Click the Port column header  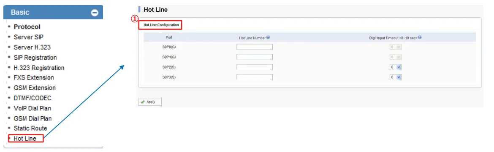[169, 37]
